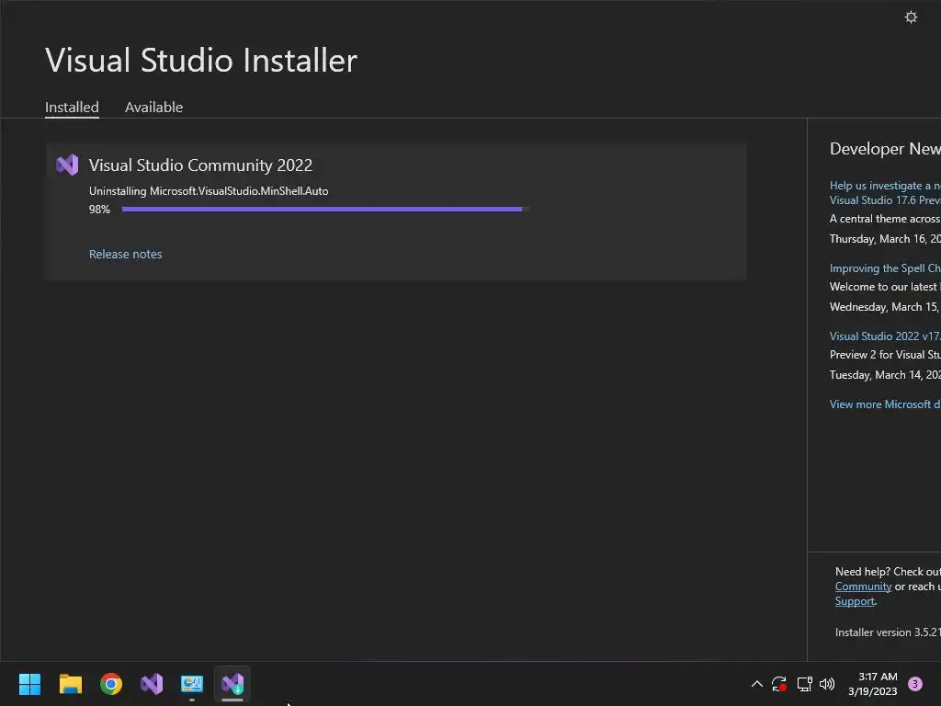Open the Improving the Spell Checker article
The width and height of the screenshot is (941, 706).
pos(885,268)
